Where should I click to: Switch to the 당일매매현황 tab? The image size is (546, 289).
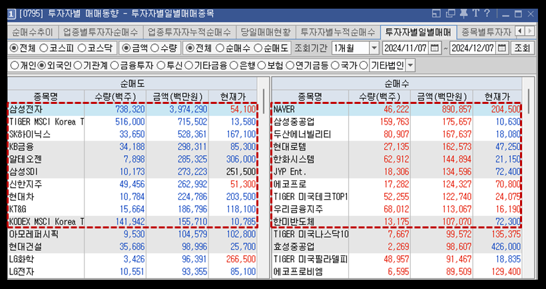coord(266,33)
